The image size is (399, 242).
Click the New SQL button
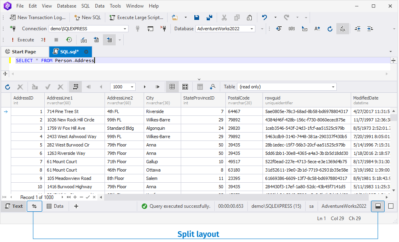87,18
